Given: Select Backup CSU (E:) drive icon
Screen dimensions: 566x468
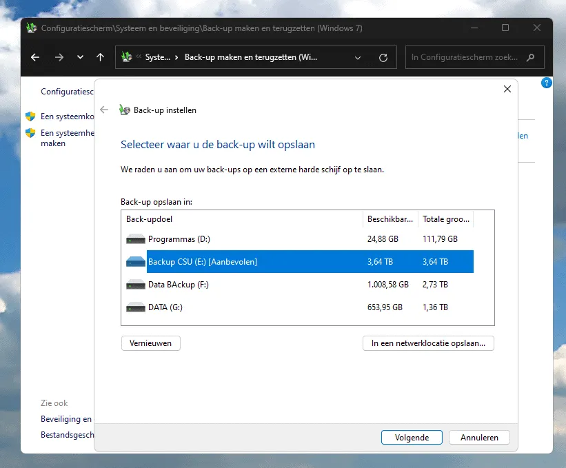Looking at the screenshot, I should pos(136,262).
